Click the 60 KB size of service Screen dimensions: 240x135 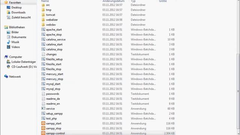click(x=171, y=108)
